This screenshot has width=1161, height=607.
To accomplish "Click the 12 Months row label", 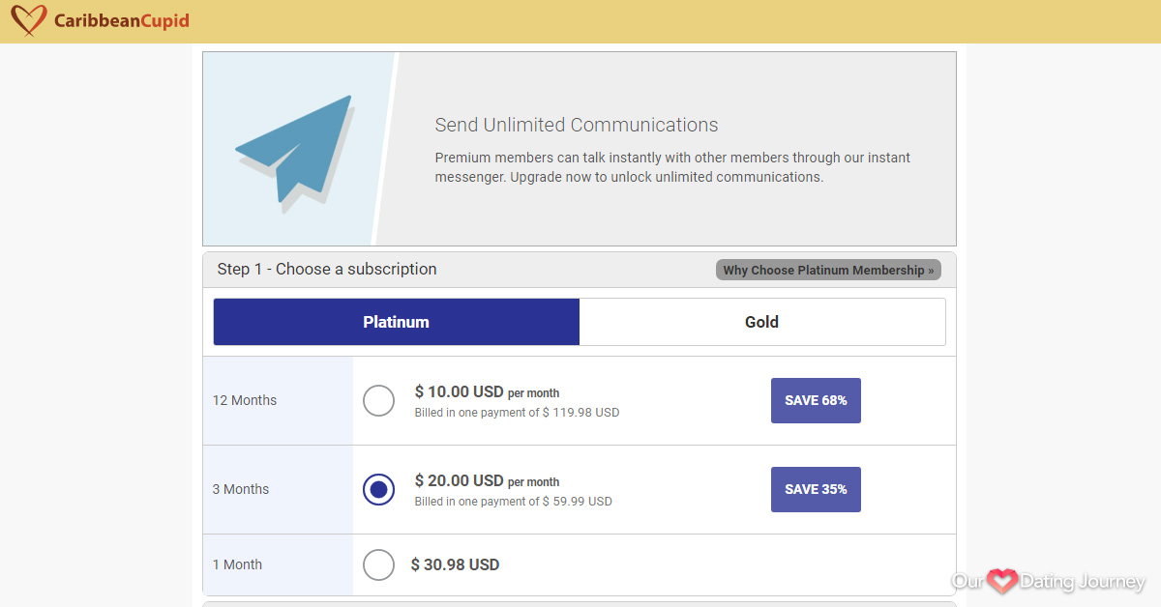I will pos(245,400).
